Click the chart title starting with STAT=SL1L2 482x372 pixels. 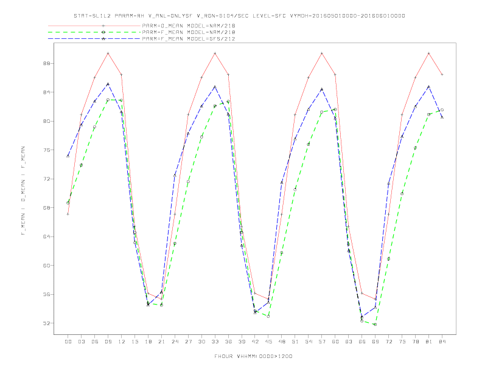click(239, 16)
